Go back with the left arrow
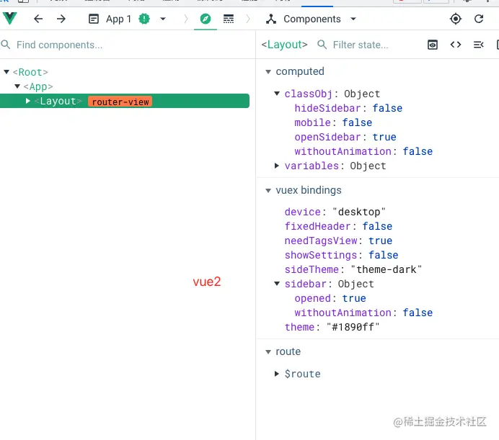Image resolution: width=499 pixels, height=440 pixels. 38,19
